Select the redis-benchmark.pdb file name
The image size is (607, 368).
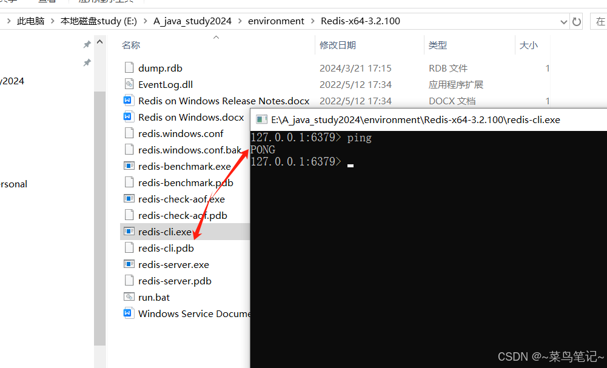(x=186, y=182)
